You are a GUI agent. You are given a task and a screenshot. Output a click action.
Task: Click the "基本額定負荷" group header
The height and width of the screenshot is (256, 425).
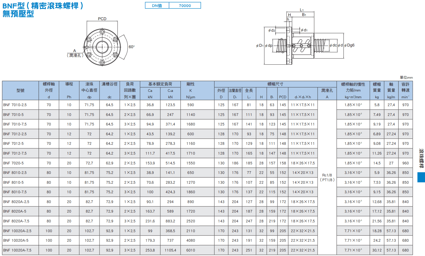click(x=160, y=84)
